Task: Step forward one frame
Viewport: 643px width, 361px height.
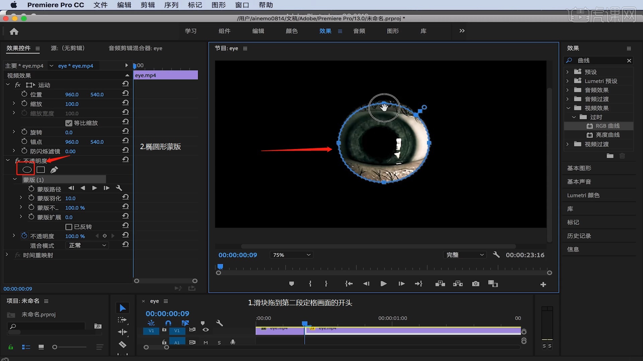Action: [401, 284]
